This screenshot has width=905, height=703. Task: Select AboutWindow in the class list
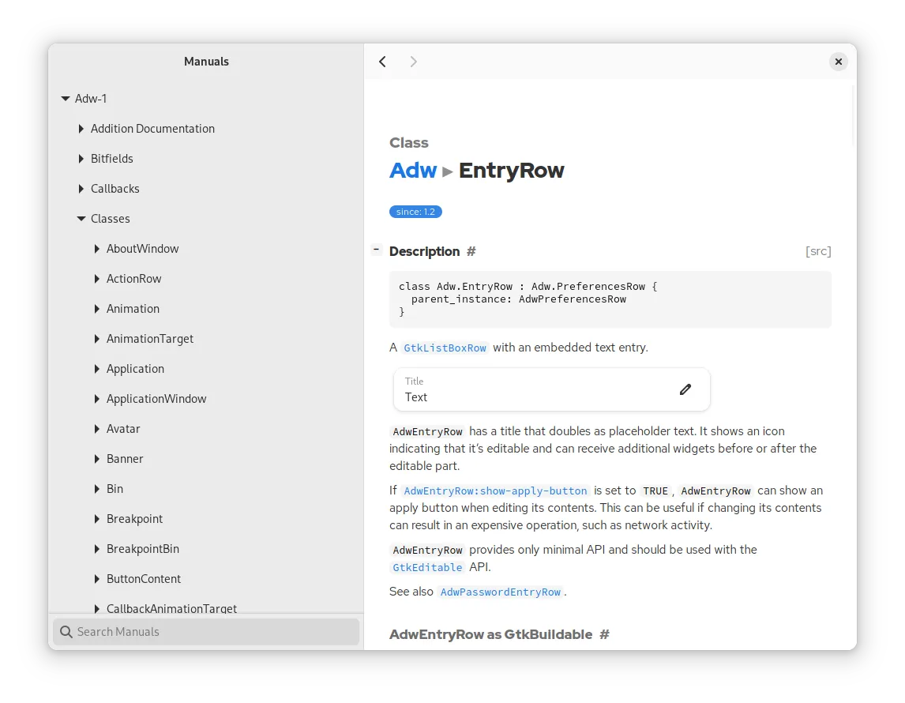coord(142,249)
